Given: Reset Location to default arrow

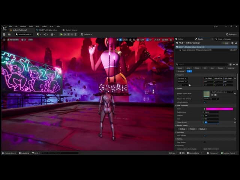Looking at the screenshot, I should click(x=235, y=78).
